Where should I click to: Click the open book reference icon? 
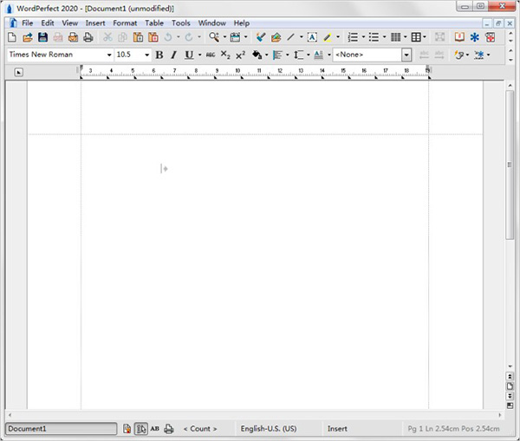[x=459, y=37]
